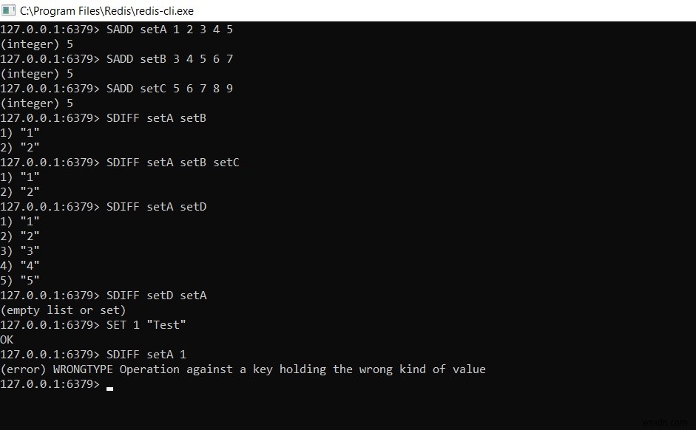The height and width of the screenshot is (430, 696).
Task: Click the redis-cli window icon in title bar
Action: click(x=9, y=10)
